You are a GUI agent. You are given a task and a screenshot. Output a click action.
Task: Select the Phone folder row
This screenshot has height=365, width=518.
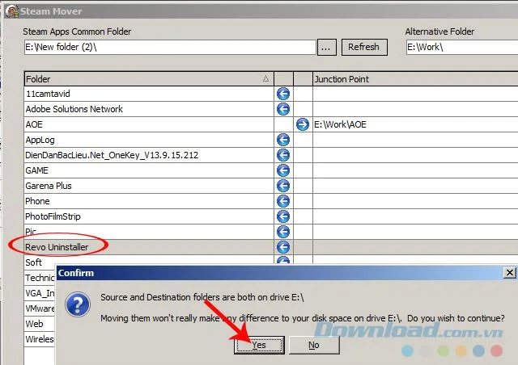[149, 201]
